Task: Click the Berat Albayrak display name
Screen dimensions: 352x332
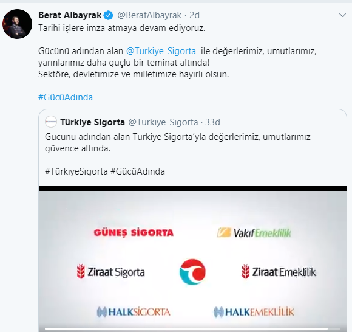Action: 70,15
